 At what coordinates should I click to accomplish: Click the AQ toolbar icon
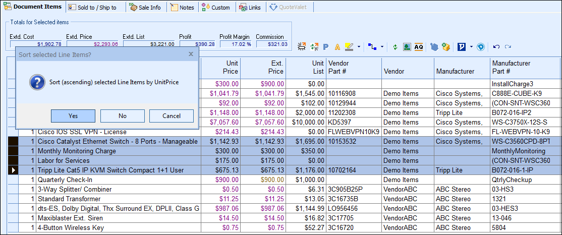click(x=419, y=47)
